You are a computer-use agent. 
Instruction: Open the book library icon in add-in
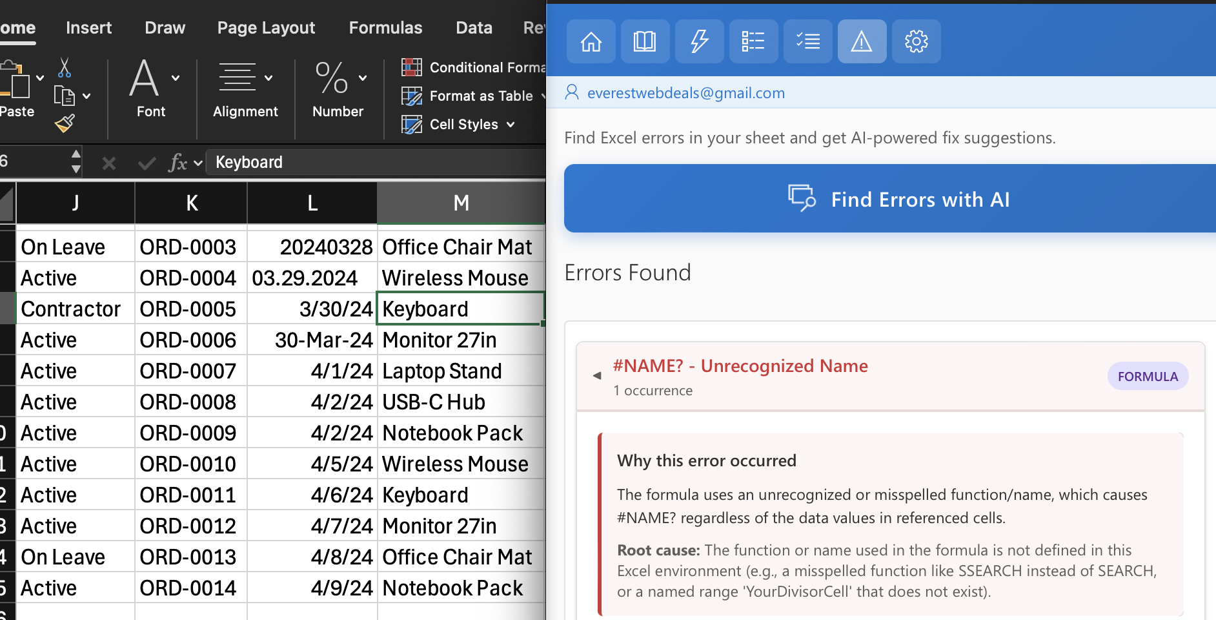(645, 42)
